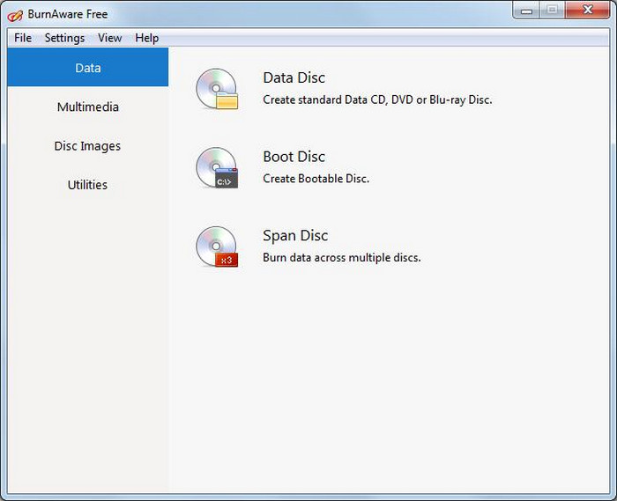This screenshot has width=617, height=501.
Task: Open the File menu
Action: click(x=23, y=38)
